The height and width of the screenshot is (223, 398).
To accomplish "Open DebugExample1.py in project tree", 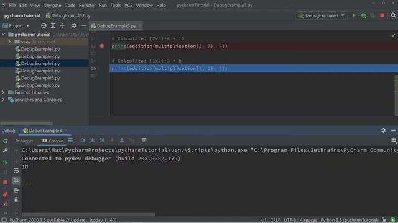I will [x=40, y=49].
